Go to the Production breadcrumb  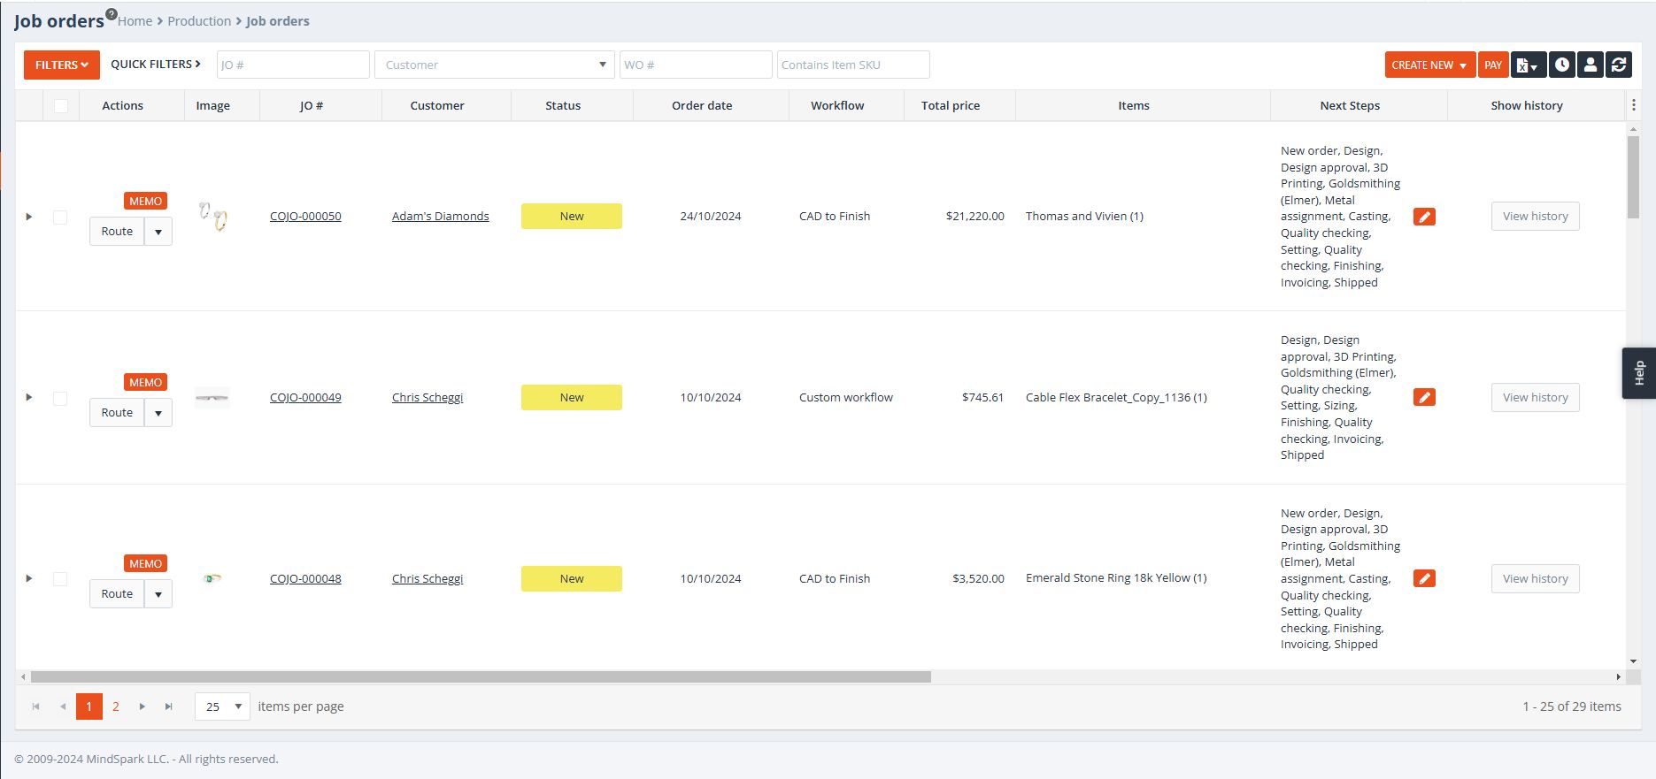199,21
